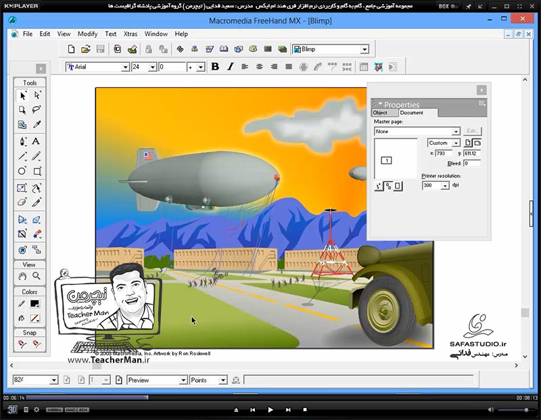The width and height of the screenshot is (541, 420).
Task: Activate the Zoom magnifier tool
Action: click(x=37, y=276)
